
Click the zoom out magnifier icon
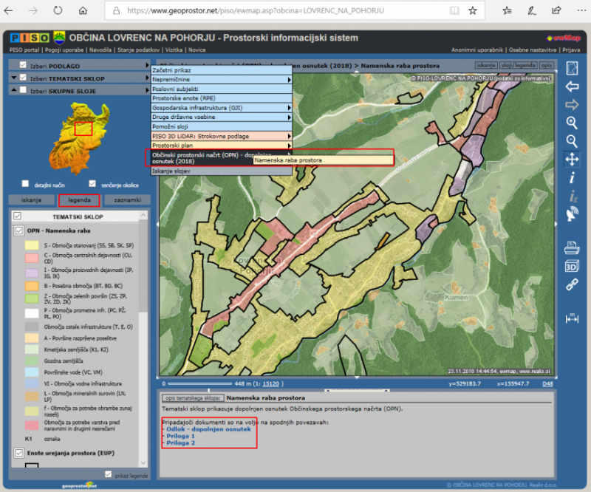572,141
